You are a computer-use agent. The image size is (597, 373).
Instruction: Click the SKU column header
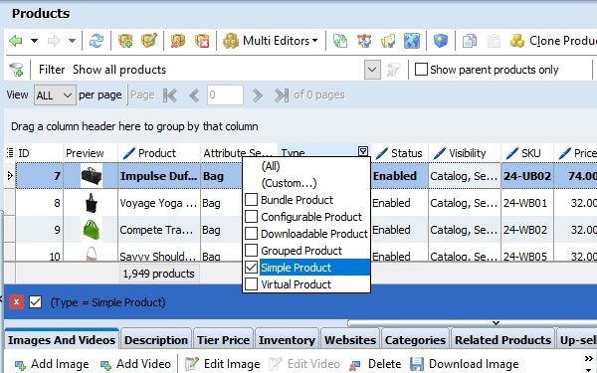click(527, 153)
